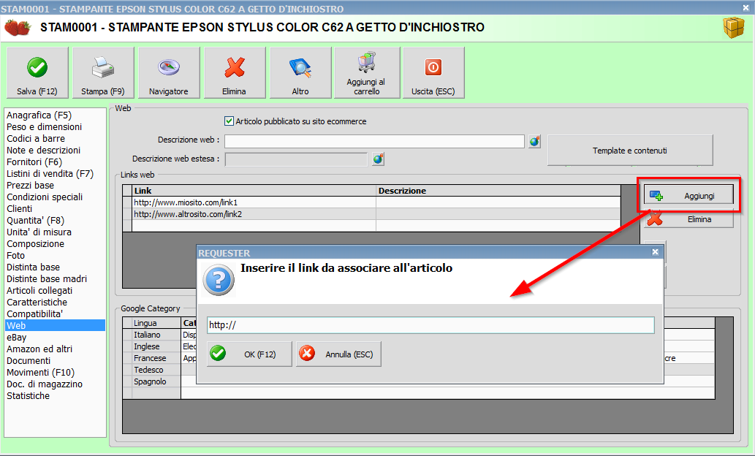Select Spagnolo row in Google Category
Screen dimensions: 755x456
[156, 381]
